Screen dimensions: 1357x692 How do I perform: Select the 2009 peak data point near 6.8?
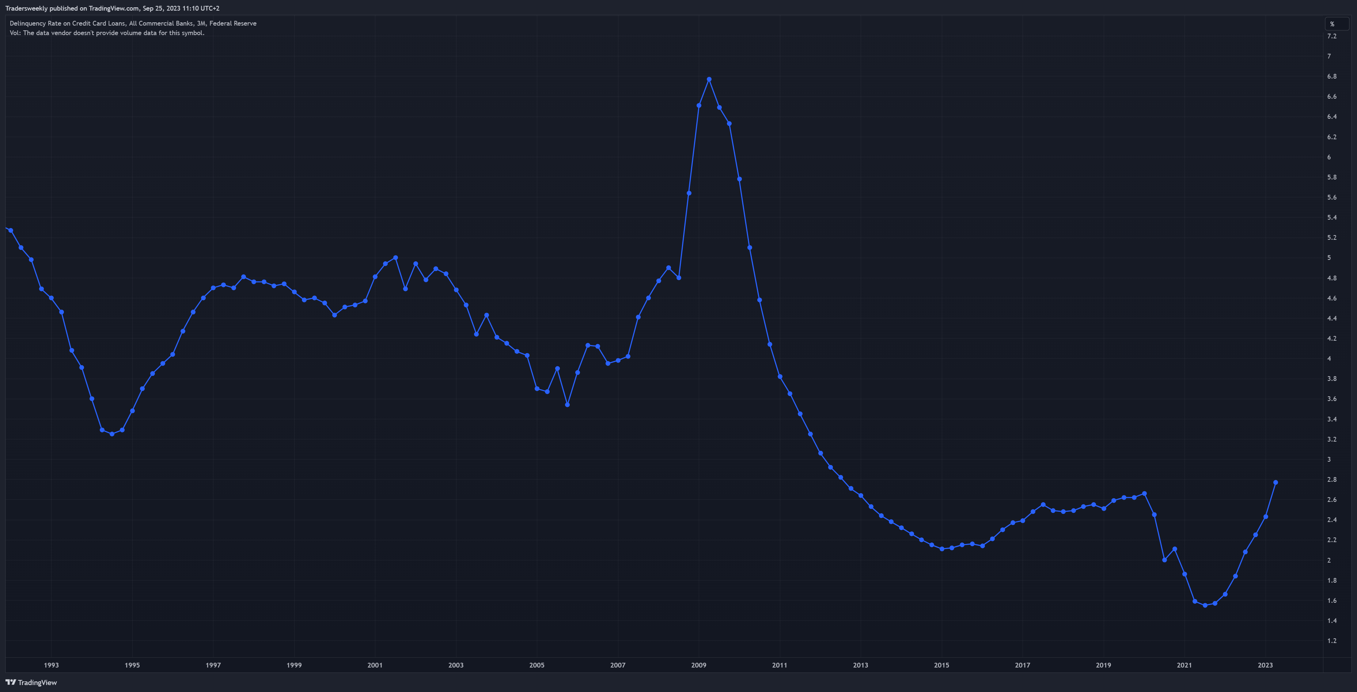709,79
